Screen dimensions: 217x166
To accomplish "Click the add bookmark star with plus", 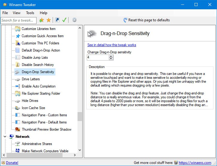I will click(42, 20).
